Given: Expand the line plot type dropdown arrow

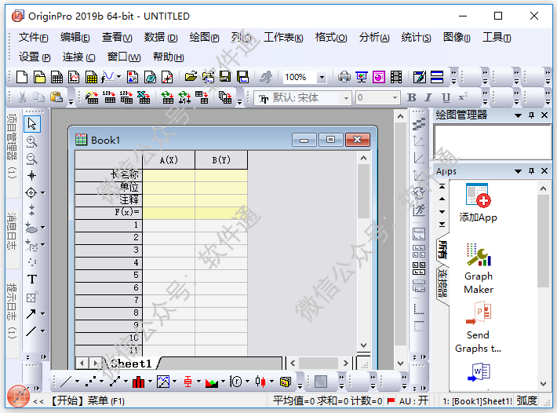Looking at the screenshot, I should [x=77, y=382].
